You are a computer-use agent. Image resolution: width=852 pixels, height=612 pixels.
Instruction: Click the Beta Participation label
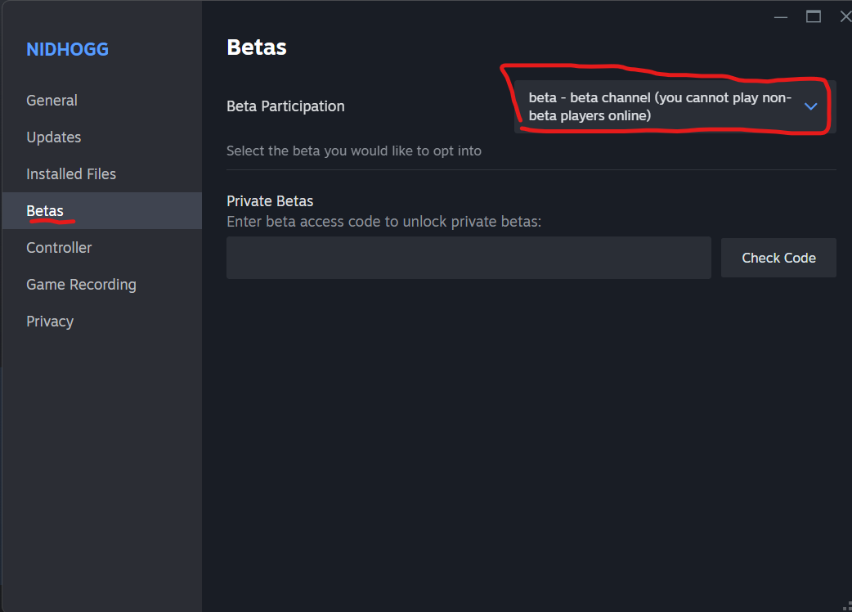tap(285, 106)
